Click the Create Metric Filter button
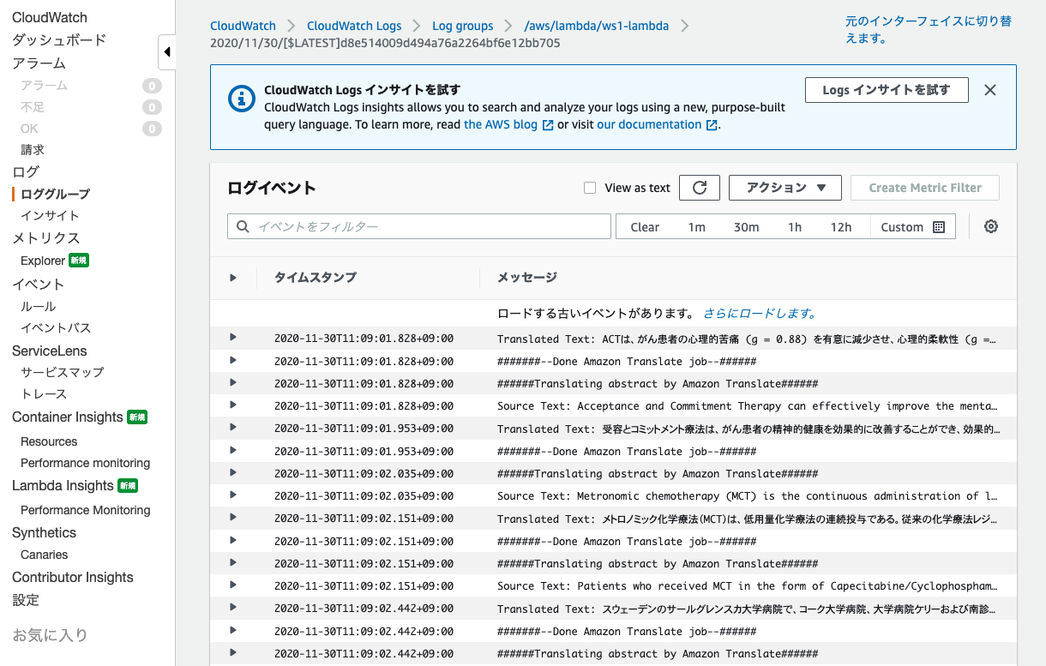Viewport: 1046px width, 666px height. (x=925, y=188)
